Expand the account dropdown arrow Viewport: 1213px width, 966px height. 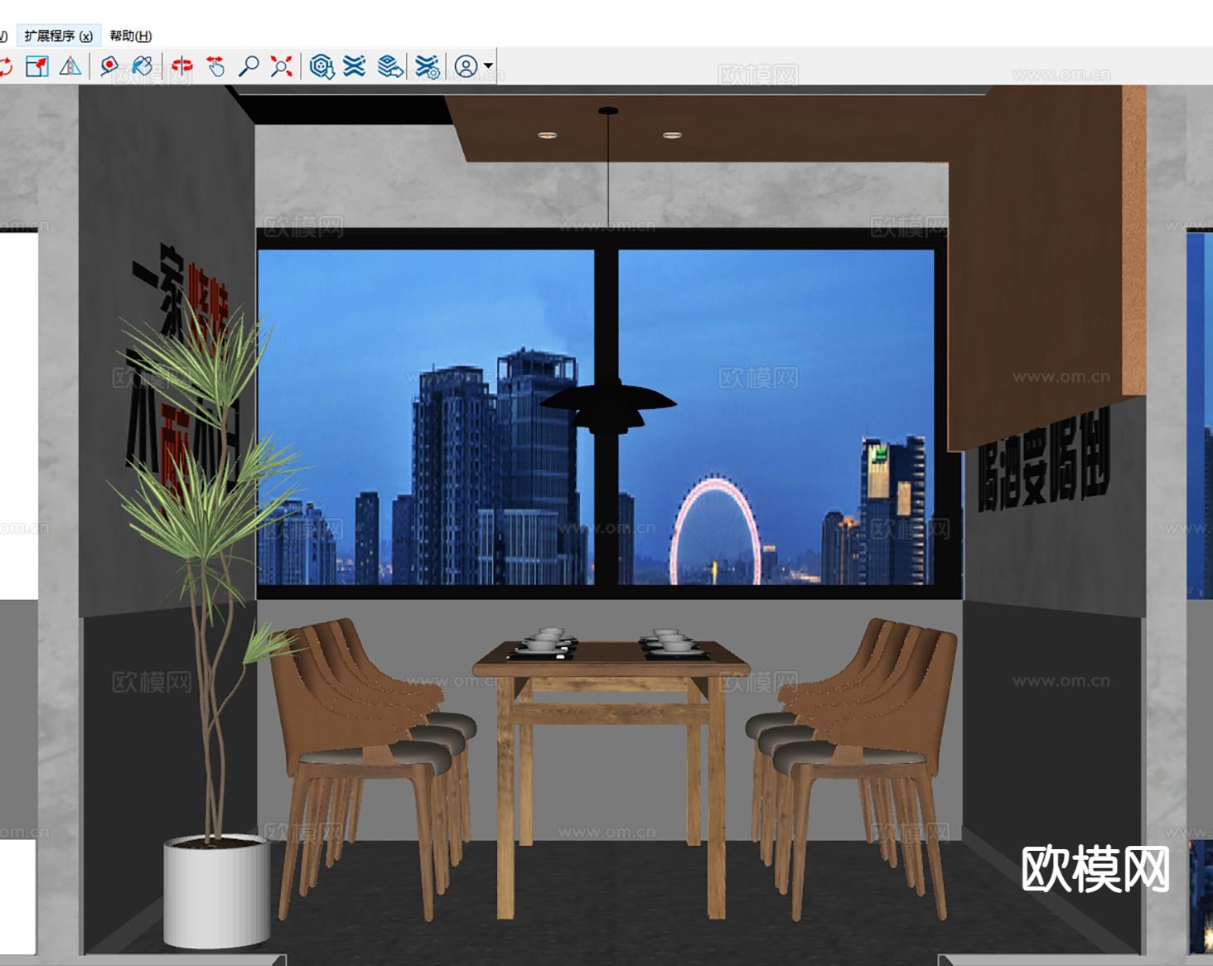[488, 66]
